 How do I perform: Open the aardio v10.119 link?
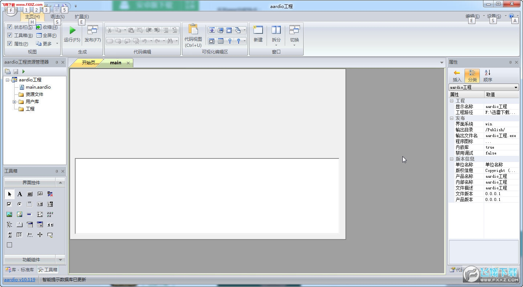[20, 279]
